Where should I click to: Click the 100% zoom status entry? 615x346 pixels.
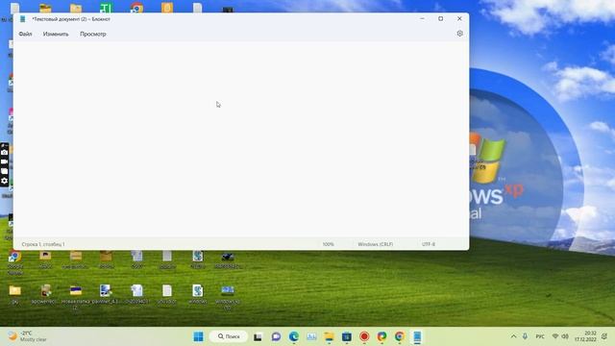point(328,244)
